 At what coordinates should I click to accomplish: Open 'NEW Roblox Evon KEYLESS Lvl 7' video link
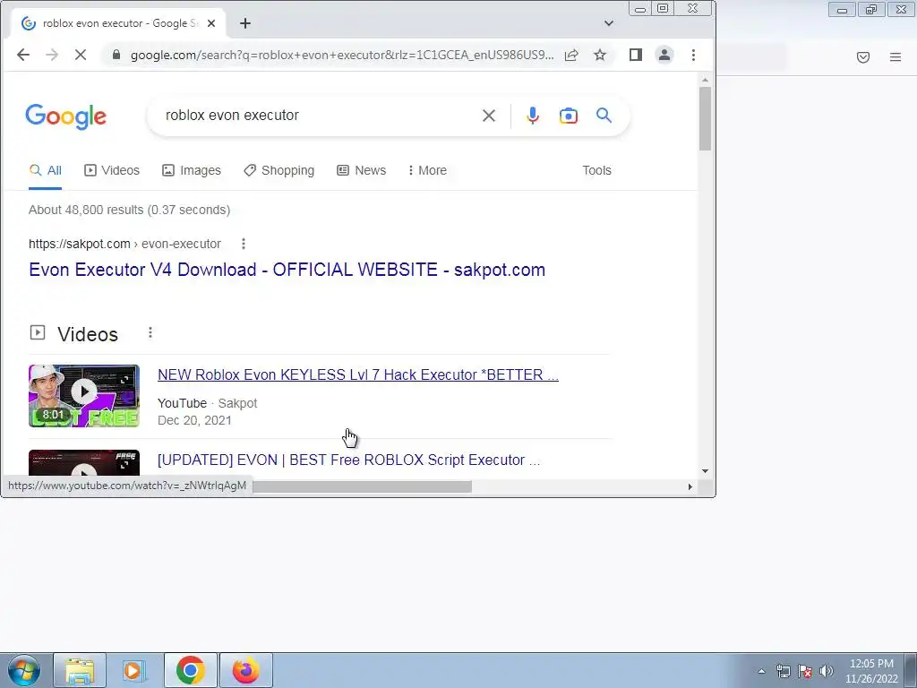click(x=358, y=375)
